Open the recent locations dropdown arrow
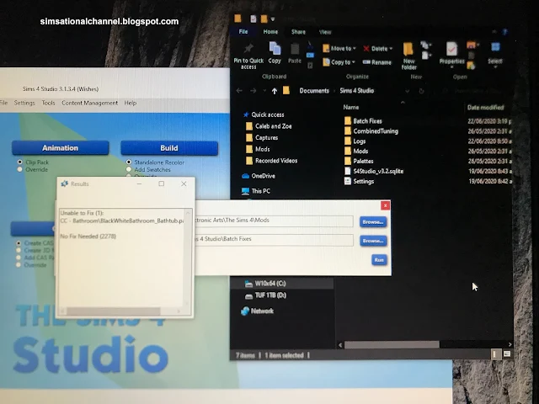This screenshot has height=404, width=539. pos(264,91)
